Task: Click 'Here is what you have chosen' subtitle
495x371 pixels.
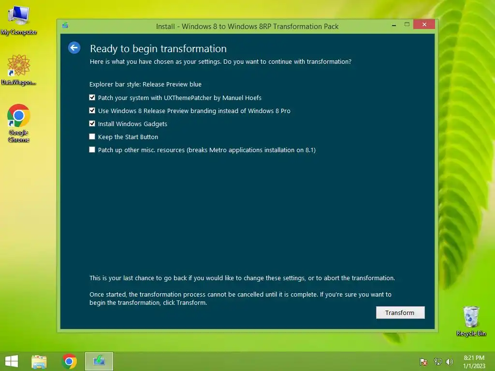Action: [220, 61]
